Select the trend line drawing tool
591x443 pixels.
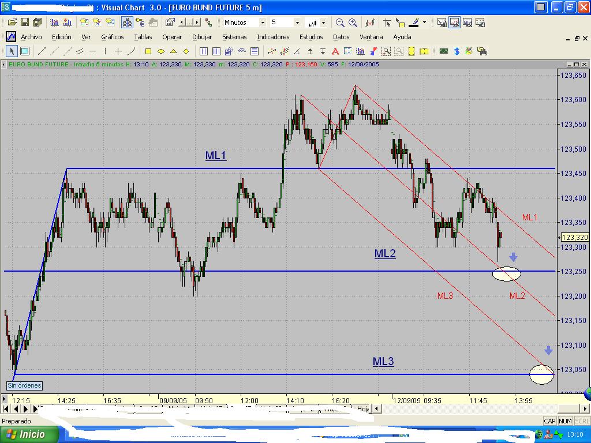pos(42,51)
